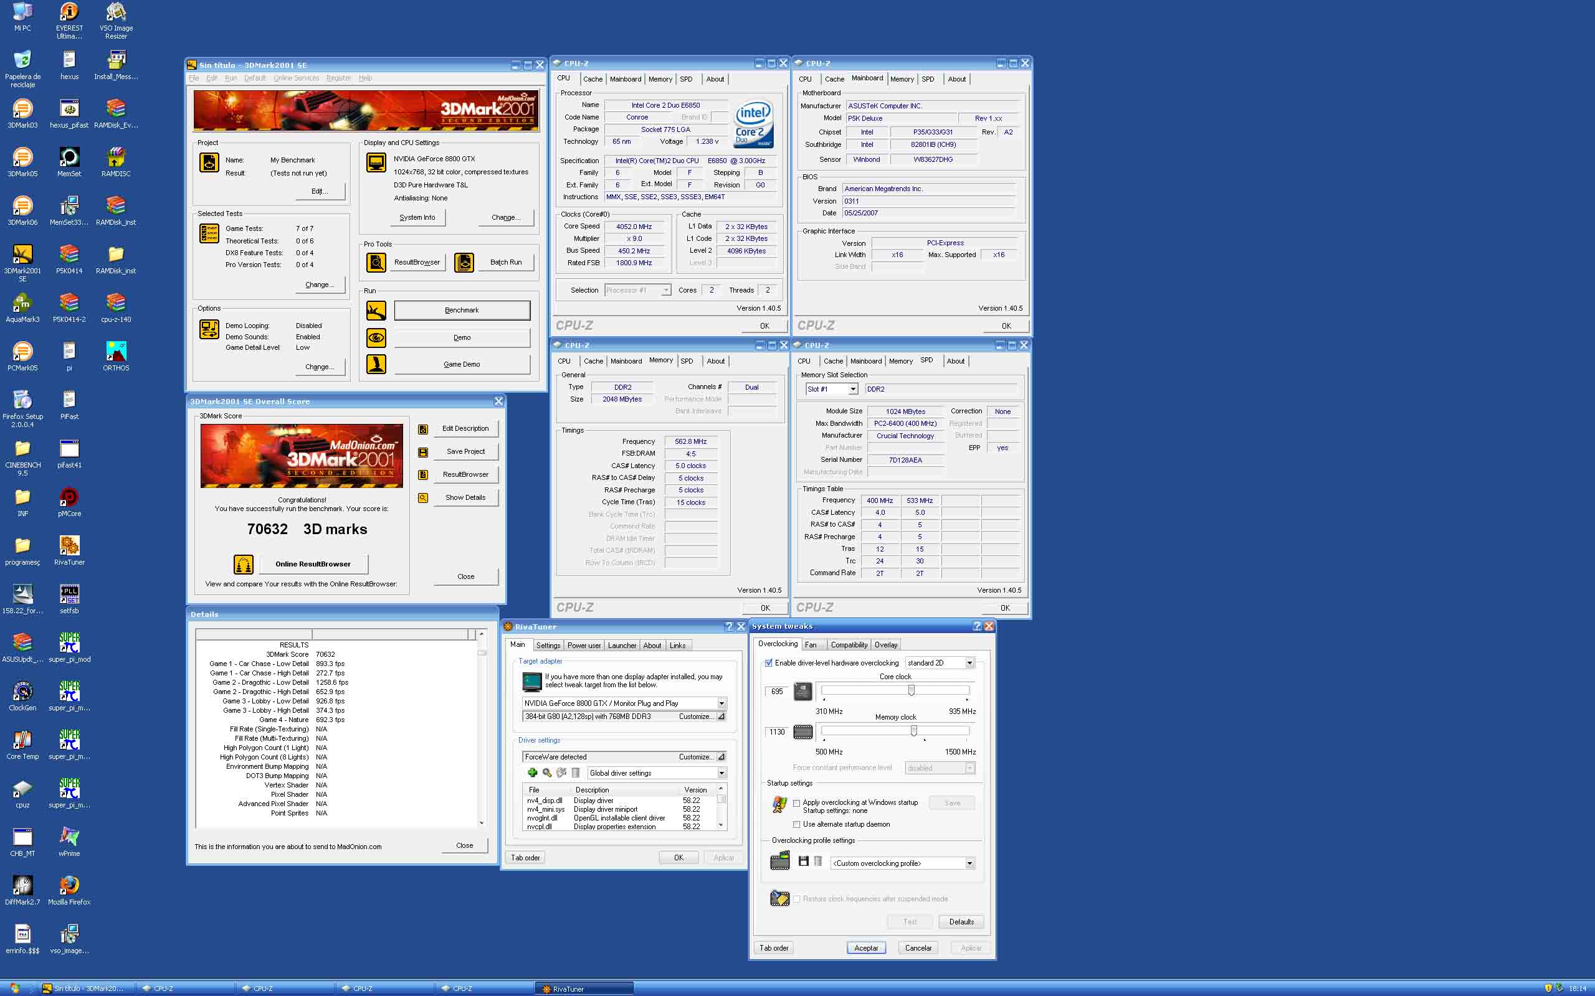Click the Benchmark run button
This screenshot has height=996, width=1595.
(x=462, y=310)
